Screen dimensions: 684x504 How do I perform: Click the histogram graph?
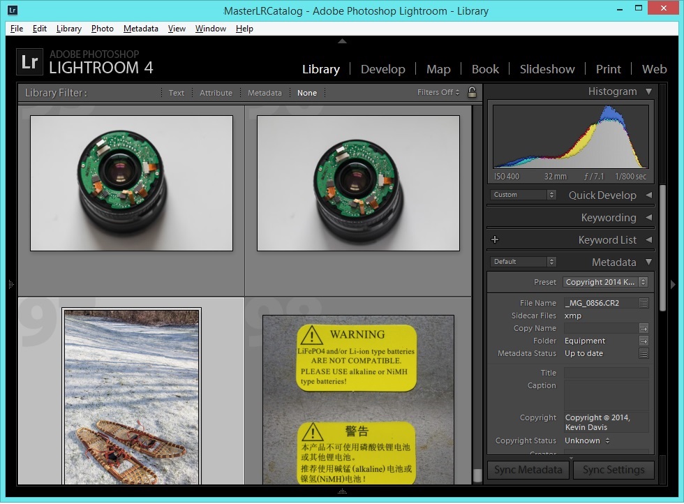tap(571, 137)
